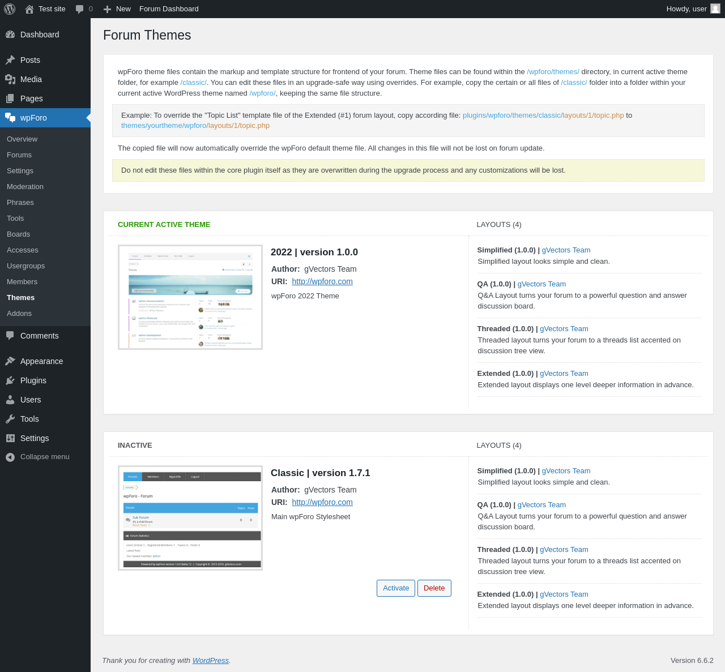
Task: Click the Pages icon in sidebar
Action: 10,99
